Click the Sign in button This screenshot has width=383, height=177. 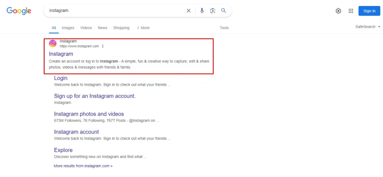[x=369, y=11]
